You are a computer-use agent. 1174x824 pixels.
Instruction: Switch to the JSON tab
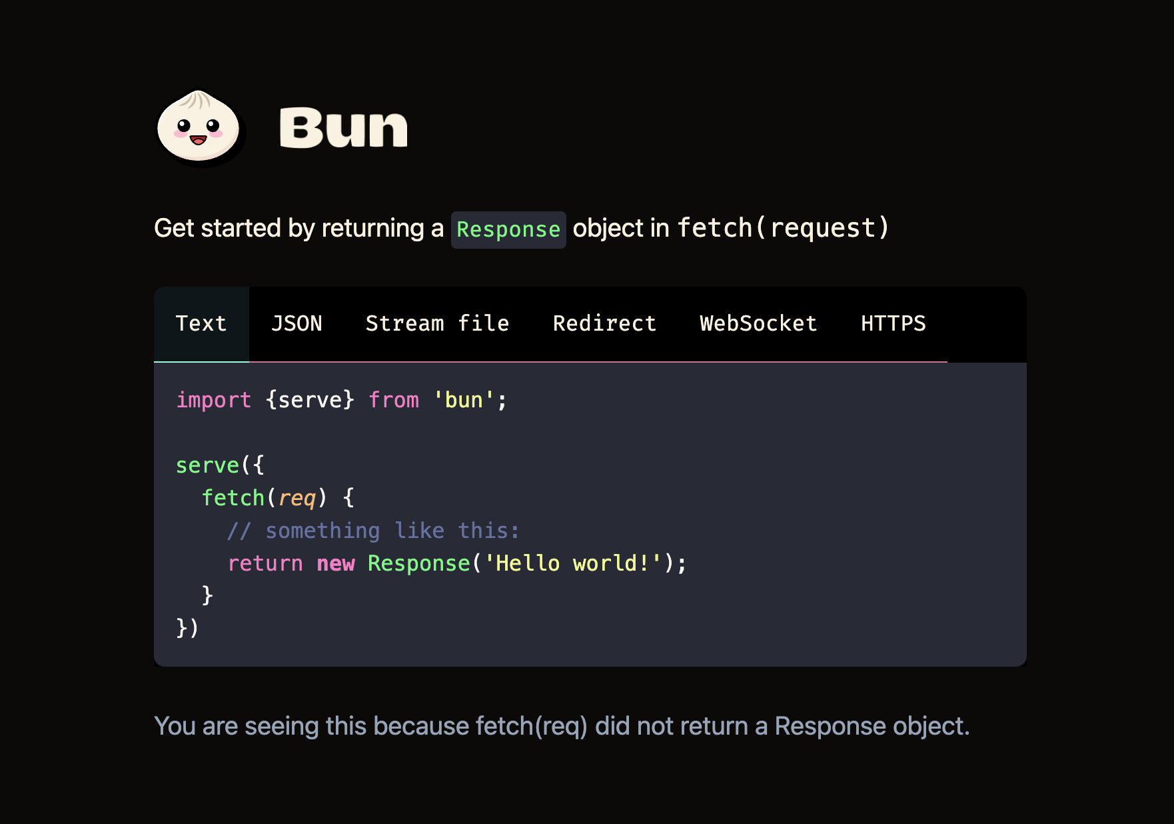pyautogui.click(x=297, y=324)
